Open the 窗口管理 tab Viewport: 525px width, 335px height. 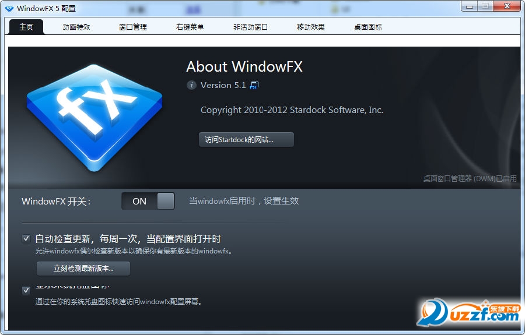(133, 27)
